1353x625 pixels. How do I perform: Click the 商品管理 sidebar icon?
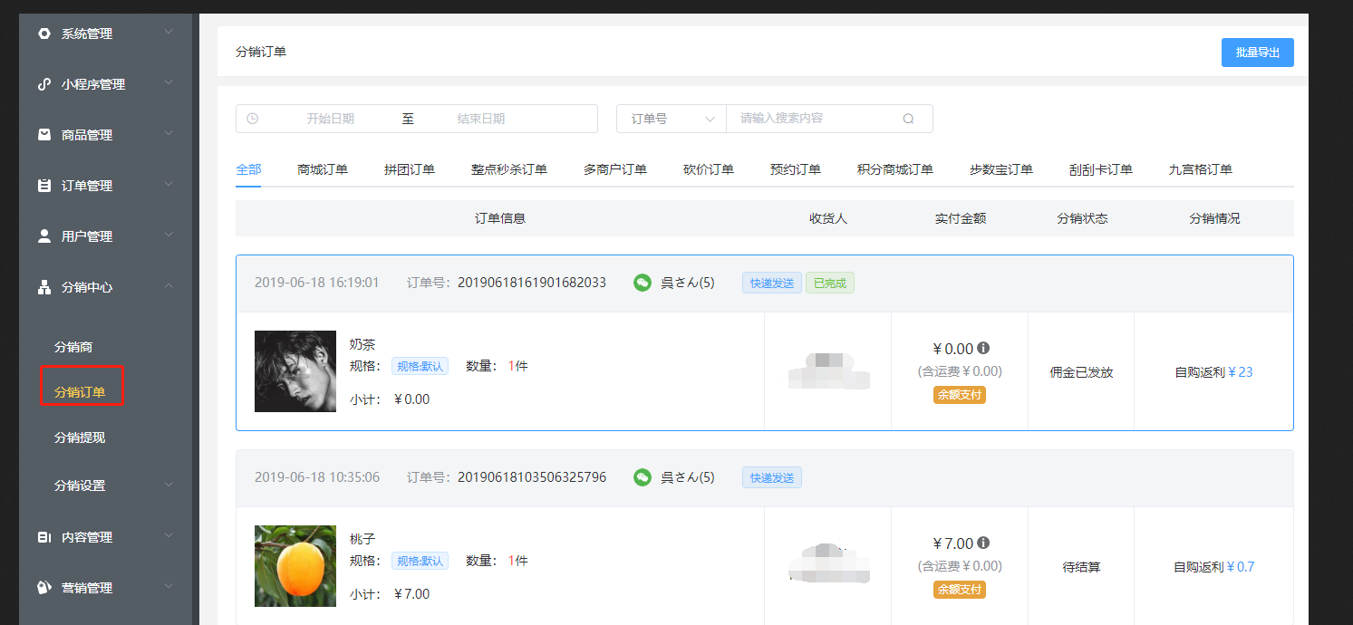pos(44,135)
